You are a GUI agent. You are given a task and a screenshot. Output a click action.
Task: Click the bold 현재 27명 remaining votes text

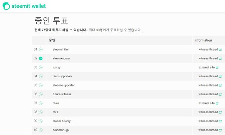click(61, 30)
